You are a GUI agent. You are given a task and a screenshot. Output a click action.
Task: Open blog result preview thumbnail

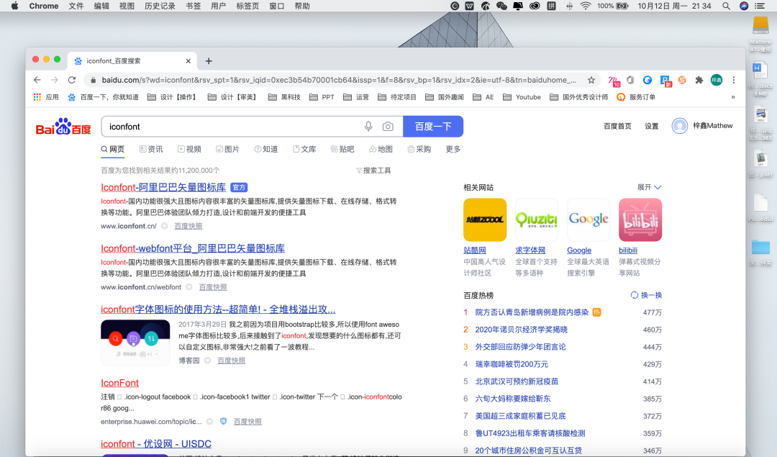tap(135, 343)
